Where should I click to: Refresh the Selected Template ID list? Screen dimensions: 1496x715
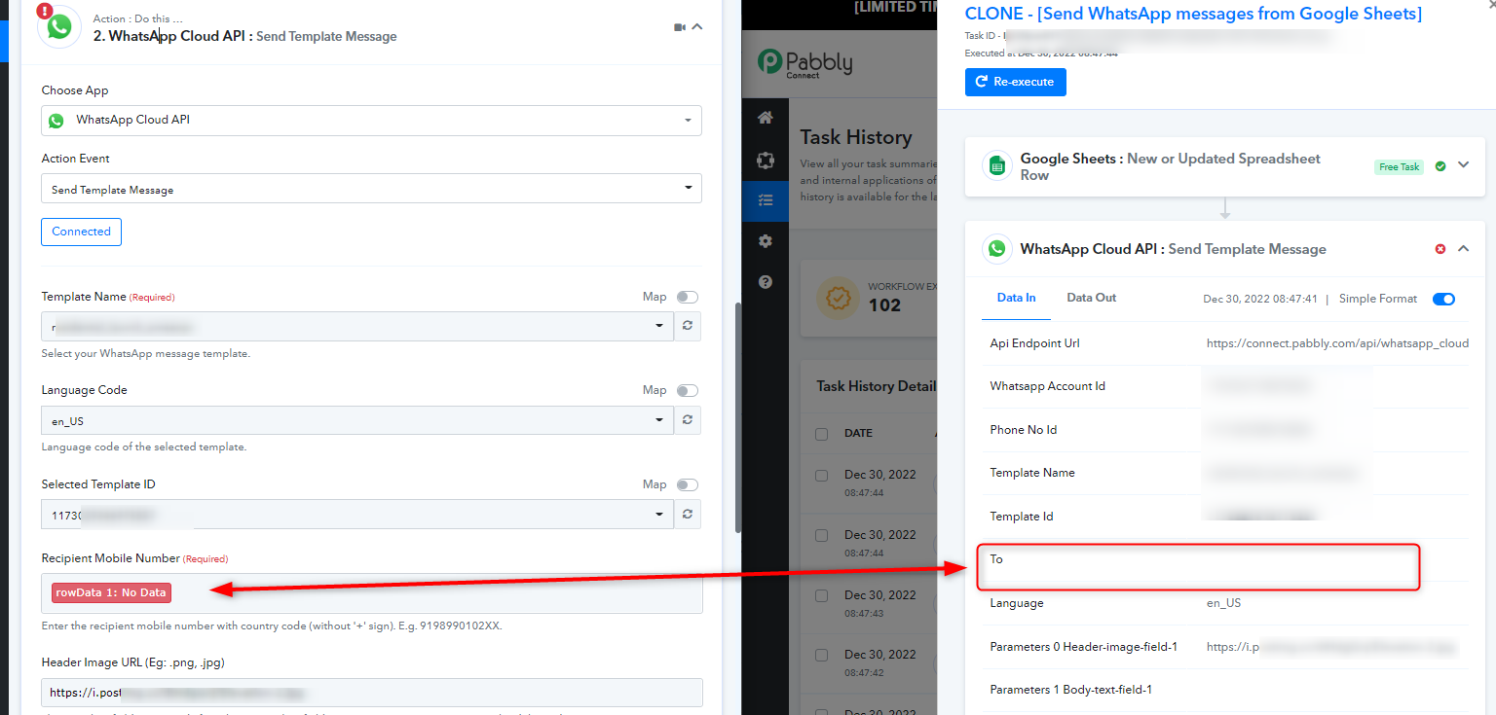[x=688, y=515]
